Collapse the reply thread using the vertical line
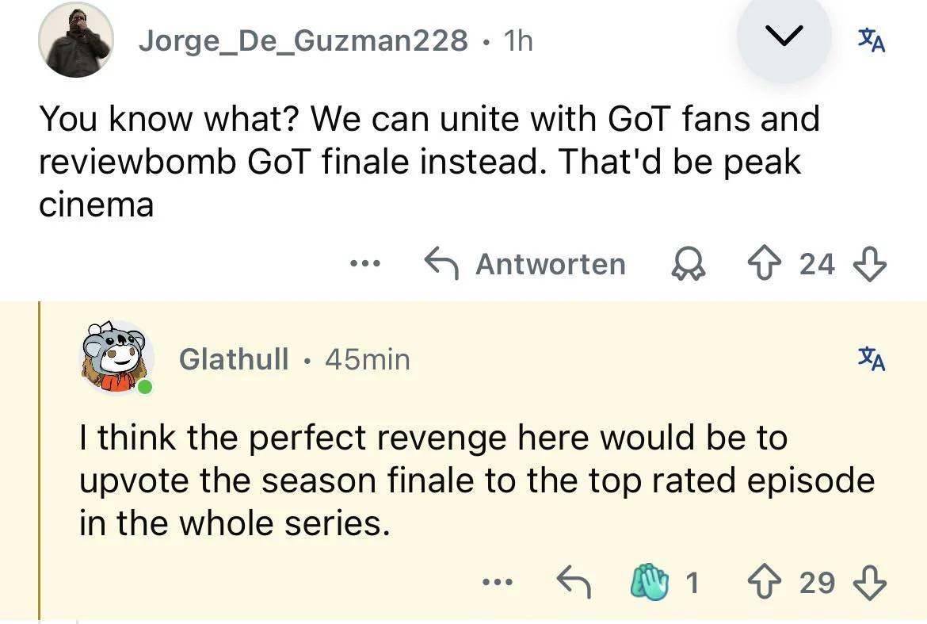 (40, 460)
